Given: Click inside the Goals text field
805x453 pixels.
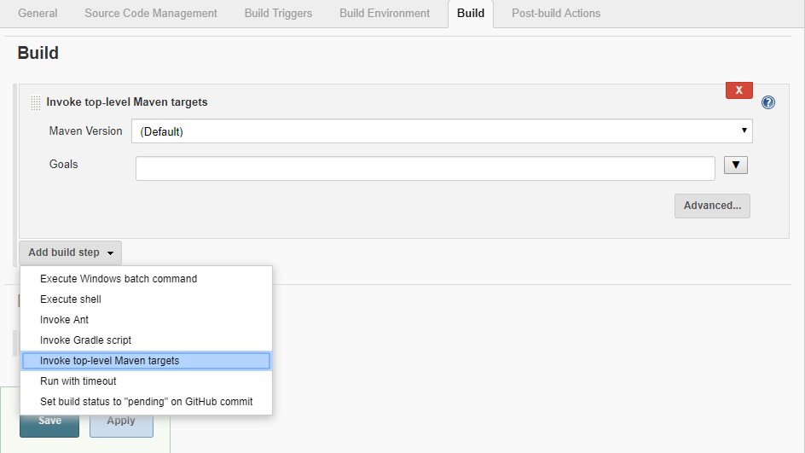Looking at the screenshot, I should (x=425, y=169).
